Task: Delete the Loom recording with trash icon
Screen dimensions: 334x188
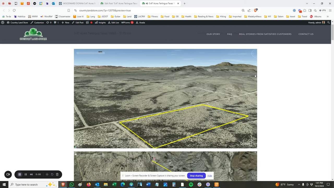Action: point(57,174)
